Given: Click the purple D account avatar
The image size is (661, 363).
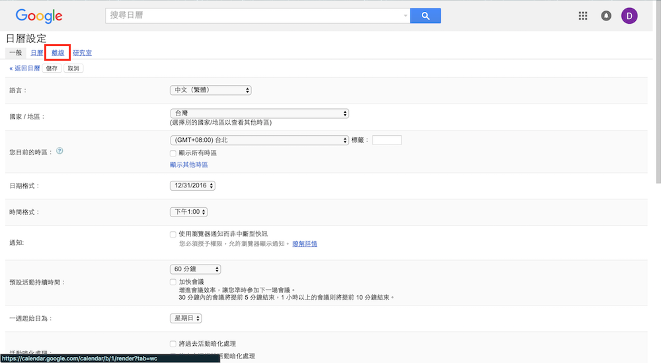Looking at the screenshot, I should pos(629,16).
